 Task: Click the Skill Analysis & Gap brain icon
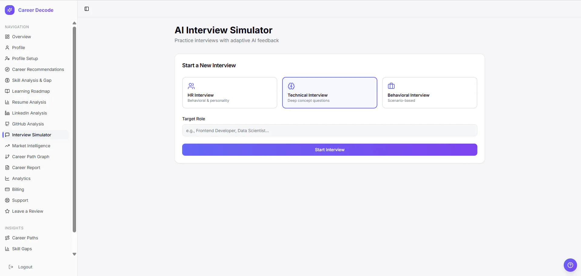pos(7,80)
